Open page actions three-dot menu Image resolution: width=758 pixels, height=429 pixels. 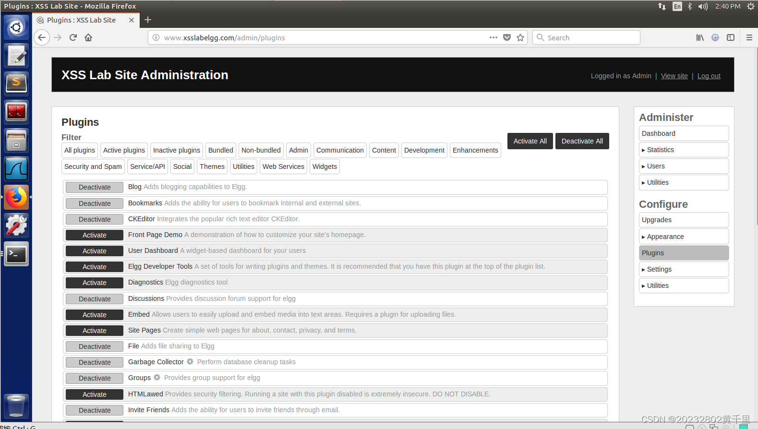tap(493, 37)
